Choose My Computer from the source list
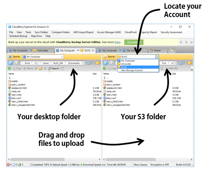The width and height of the screenshot is (205, 170). point(138,61)
